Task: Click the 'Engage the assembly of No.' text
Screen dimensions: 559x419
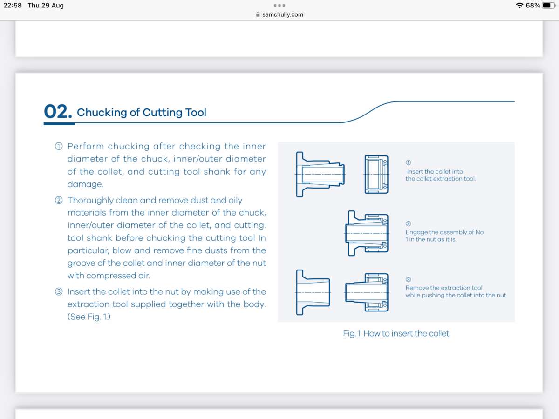Action: click(x=445, y=232)
